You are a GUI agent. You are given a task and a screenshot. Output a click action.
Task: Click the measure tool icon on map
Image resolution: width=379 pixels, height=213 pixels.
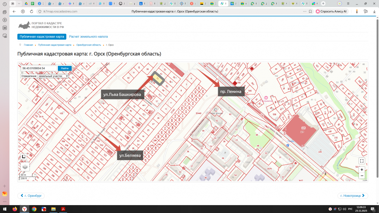pyautogui.click(x=24, y=156)
